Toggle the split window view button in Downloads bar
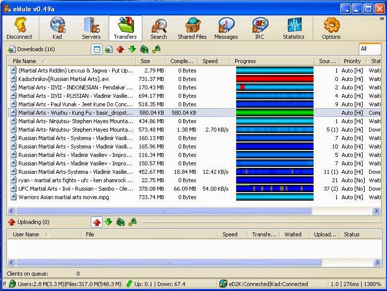This screenshot has height=291, width=387. 97,49
